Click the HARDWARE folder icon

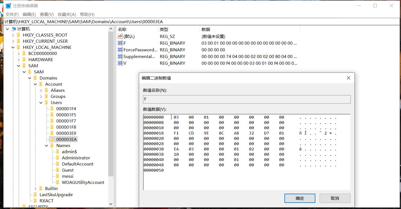click(24, 59)
